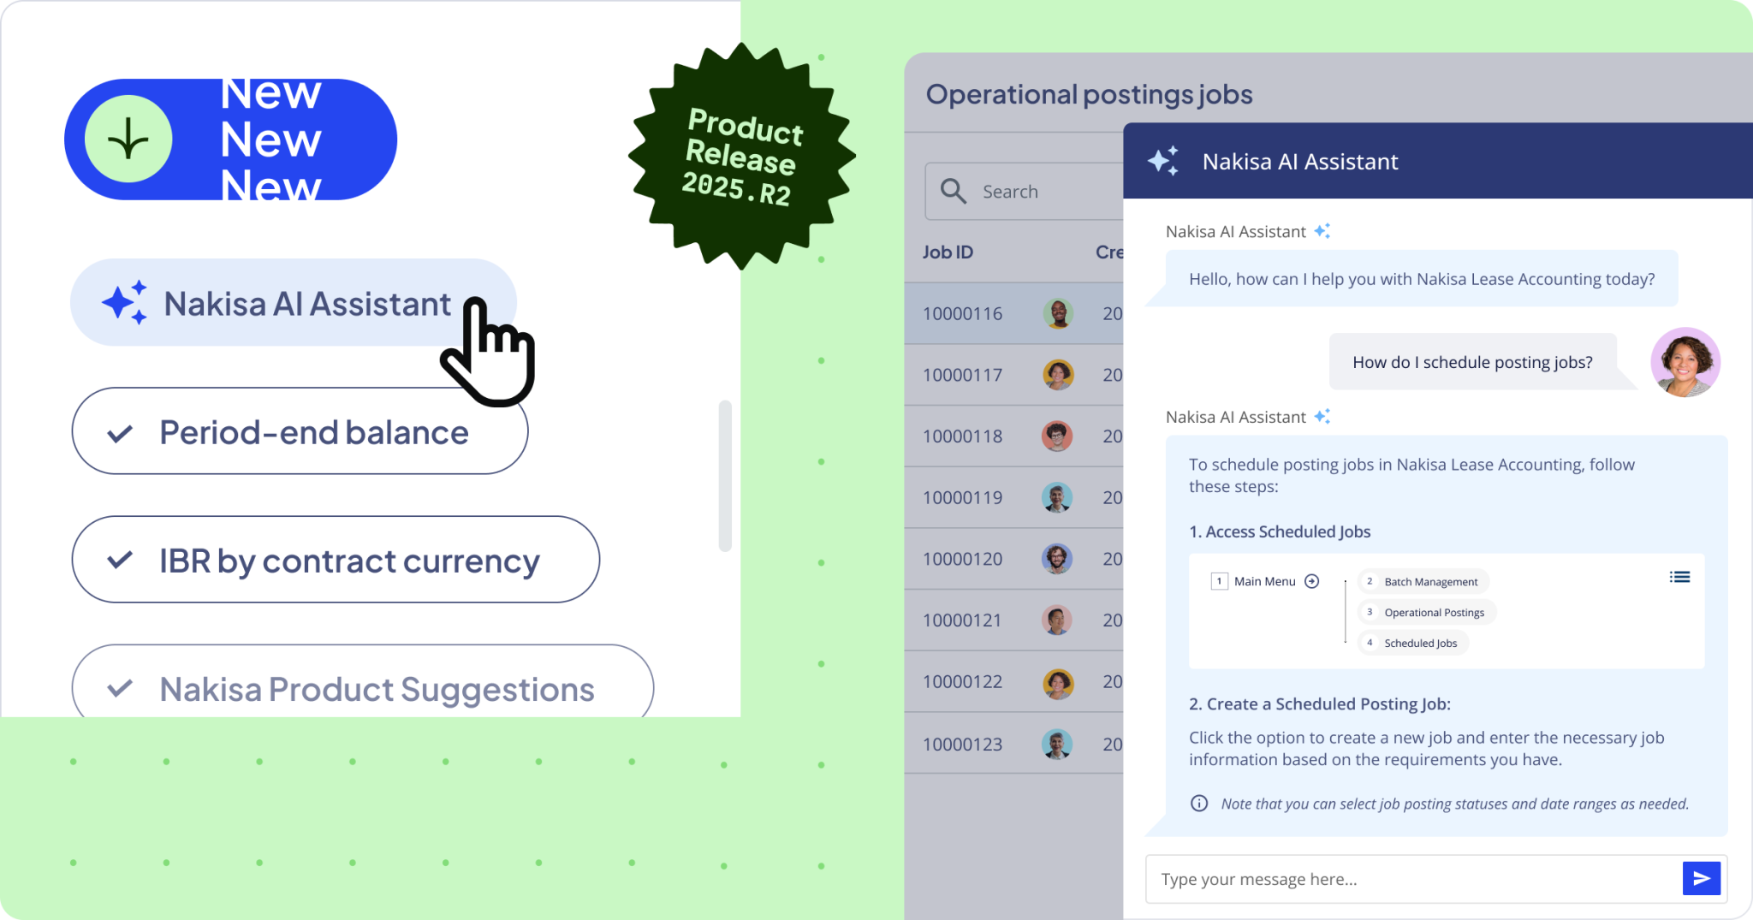Click the Type your message here input field
The image size is (1753, 920).
1370,878
